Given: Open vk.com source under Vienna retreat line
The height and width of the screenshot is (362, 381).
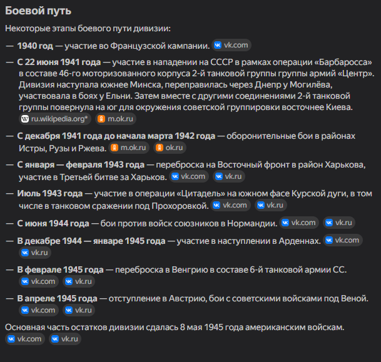Looking at the screenshot, I should coord(39,310).
